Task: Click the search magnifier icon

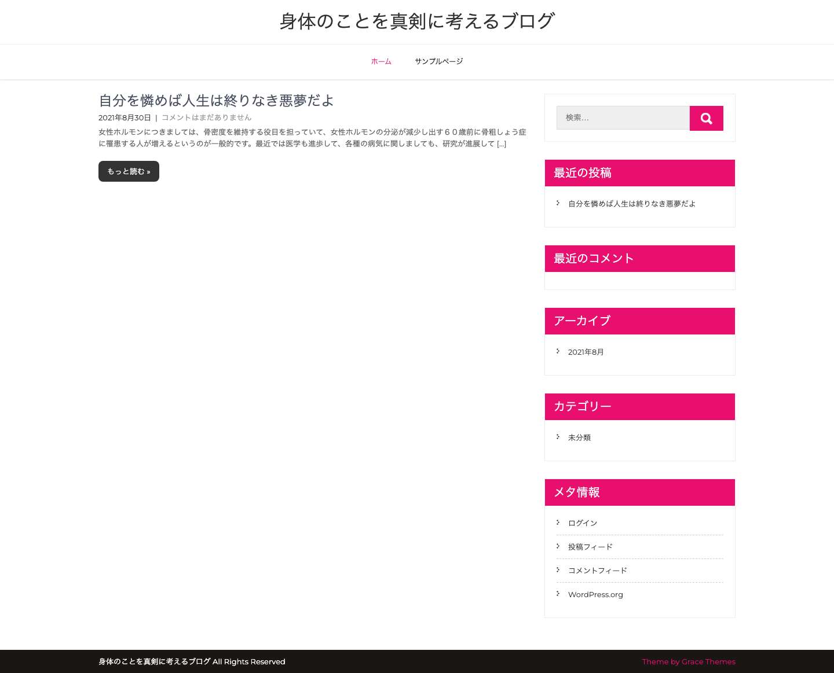Action: (x=706, y=118)
